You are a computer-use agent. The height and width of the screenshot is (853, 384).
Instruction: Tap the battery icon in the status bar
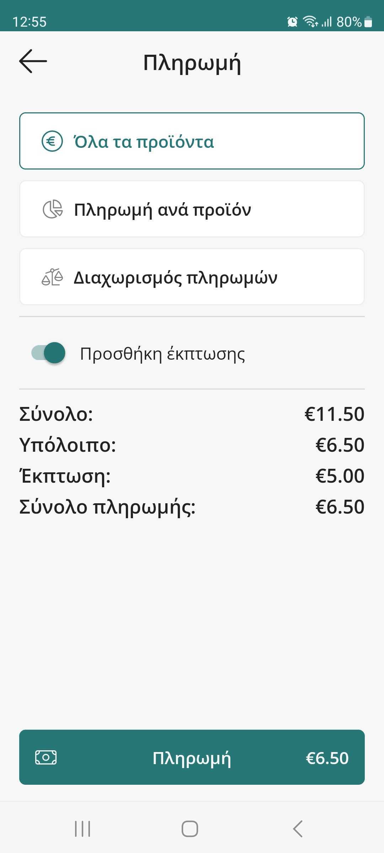pyautogui.click(x=368, y=22)
